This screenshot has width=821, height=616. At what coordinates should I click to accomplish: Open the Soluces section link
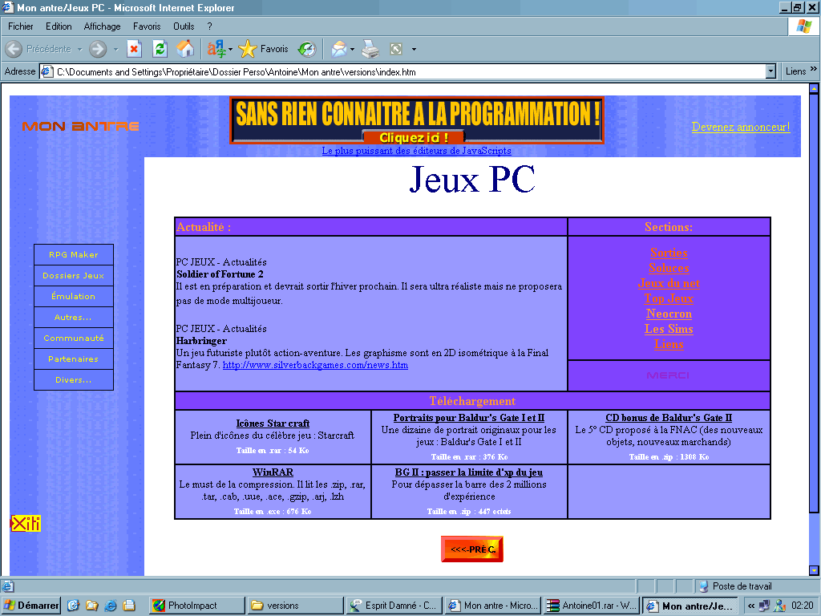(x=669, y=268)
